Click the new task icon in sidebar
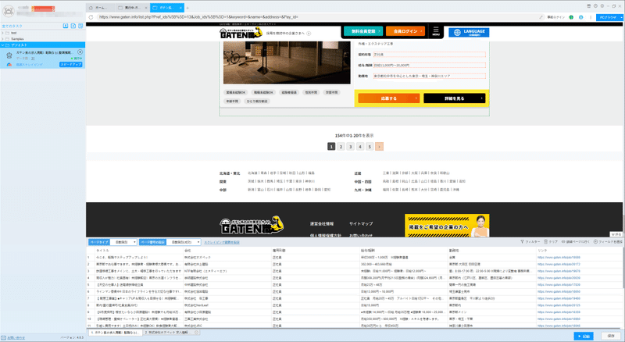The width and height of the screenshot is (625, 342). (x=73, y=26)
